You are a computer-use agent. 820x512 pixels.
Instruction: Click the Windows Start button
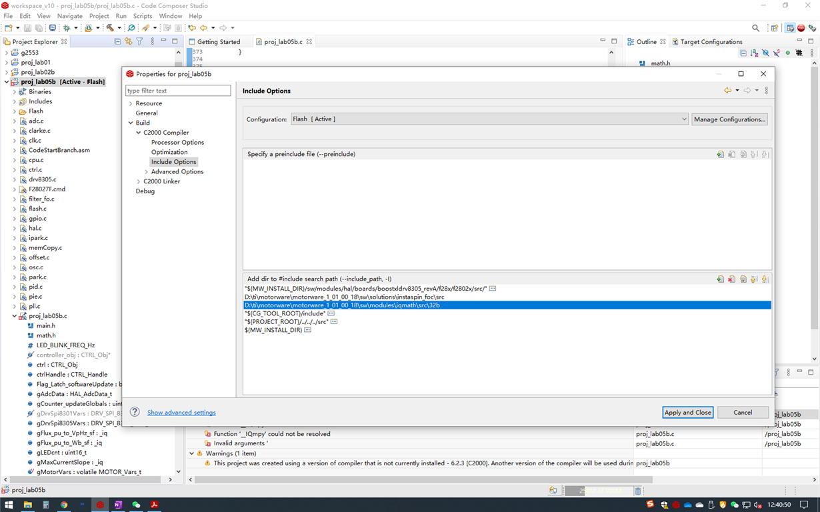coord(9,505)
